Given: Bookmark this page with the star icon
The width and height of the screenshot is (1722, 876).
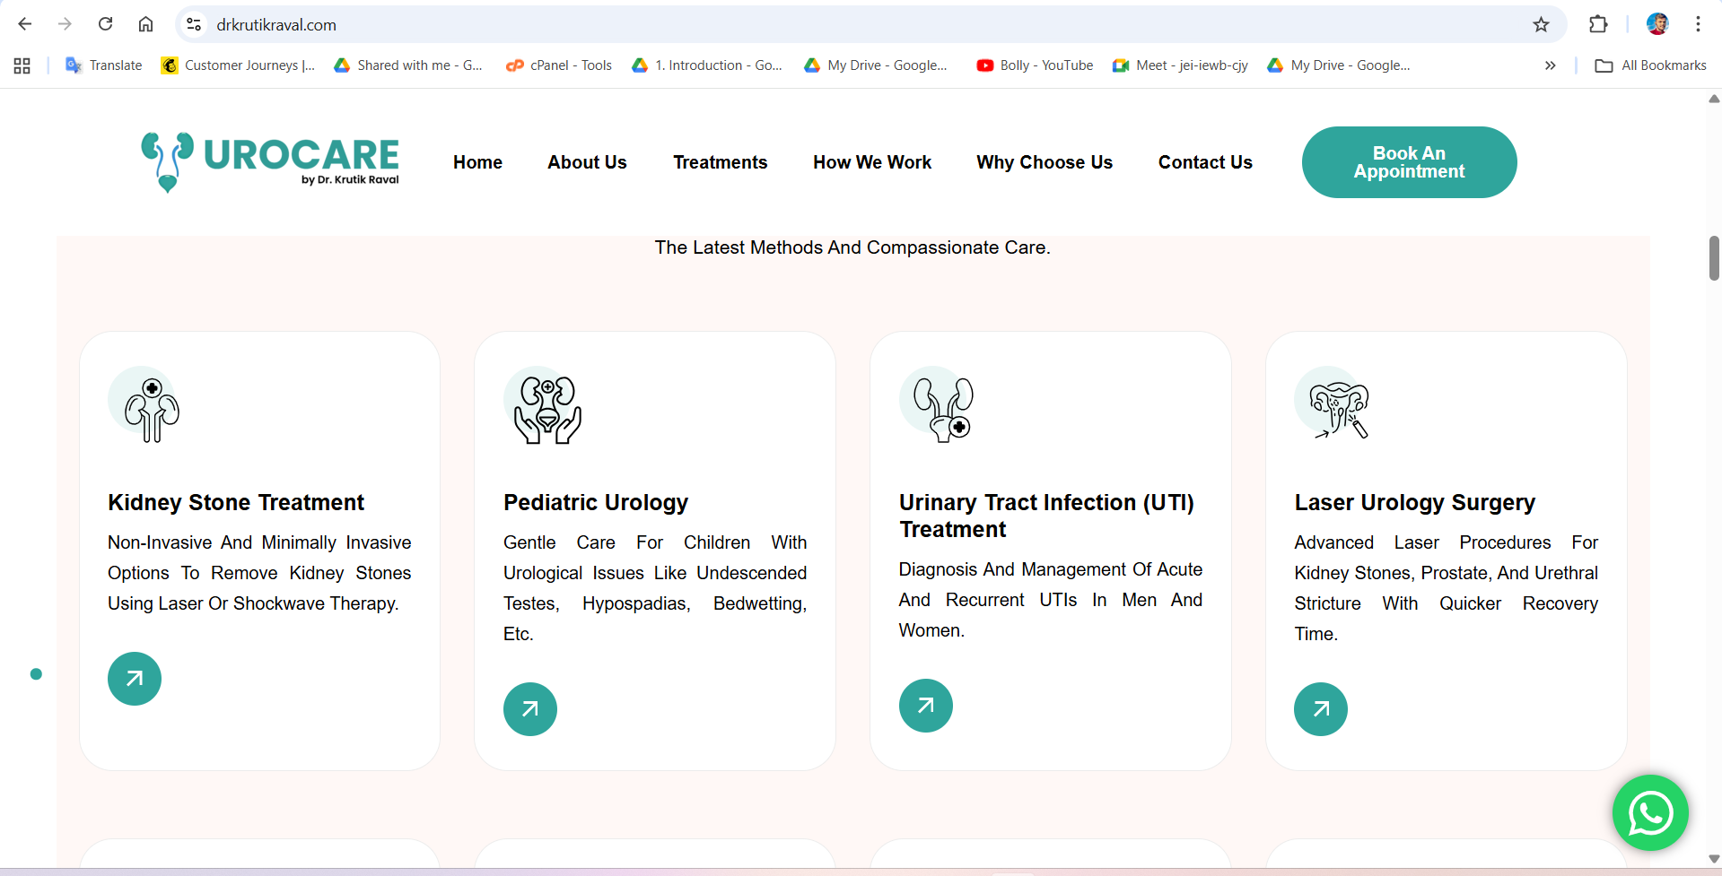Looking at the screenshot, I should click(x=1541, y=24).
